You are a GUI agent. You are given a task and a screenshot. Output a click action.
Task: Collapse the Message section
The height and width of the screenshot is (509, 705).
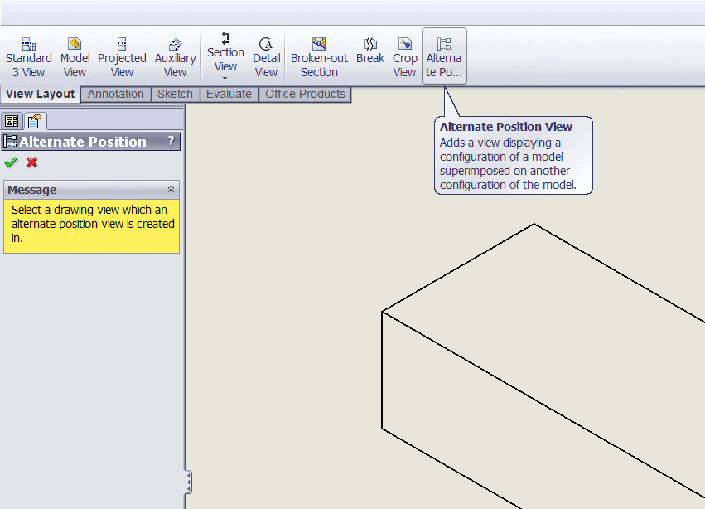point(171,190)
